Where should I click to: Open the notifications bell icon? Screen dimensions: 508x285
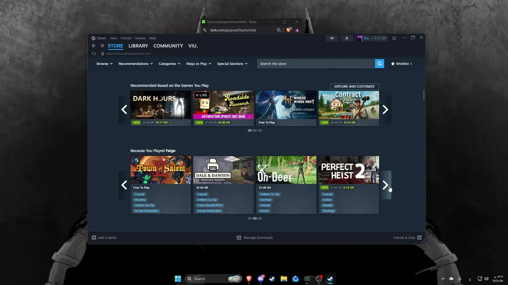[x=347, y=38]
